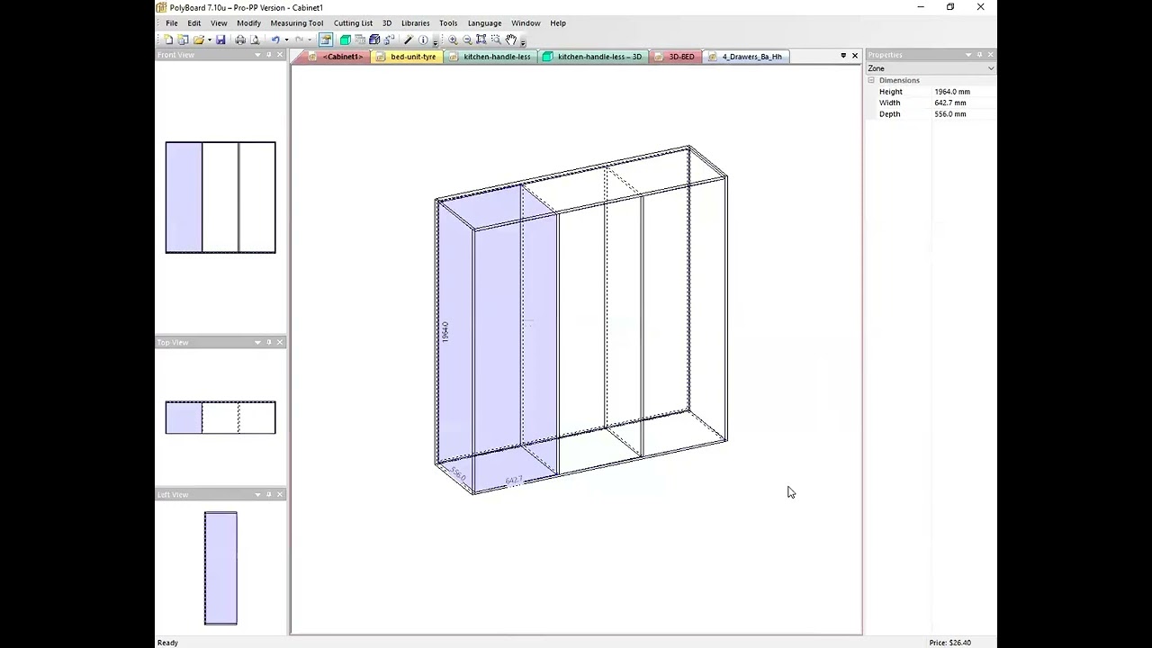Open the Modify menu
Viewport: 1152px width, 648px height.
pos(248,23)
